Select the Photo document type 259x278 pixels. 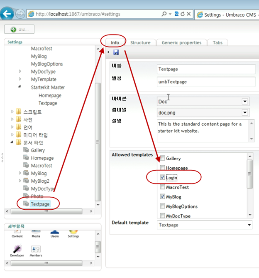[x=37, y=196]
